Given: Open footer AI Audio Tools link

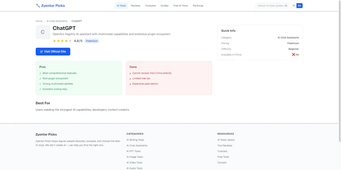Looking at the screenshot, I should [134, 168].
